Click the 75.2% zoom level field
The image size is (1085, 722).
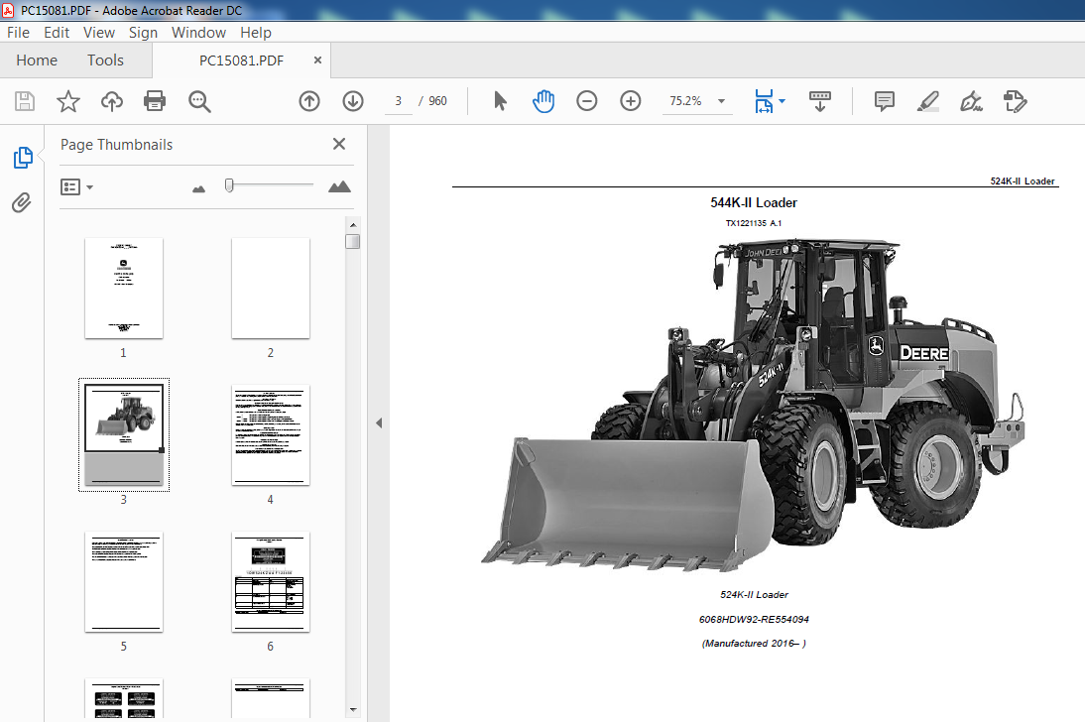point(686,101)
